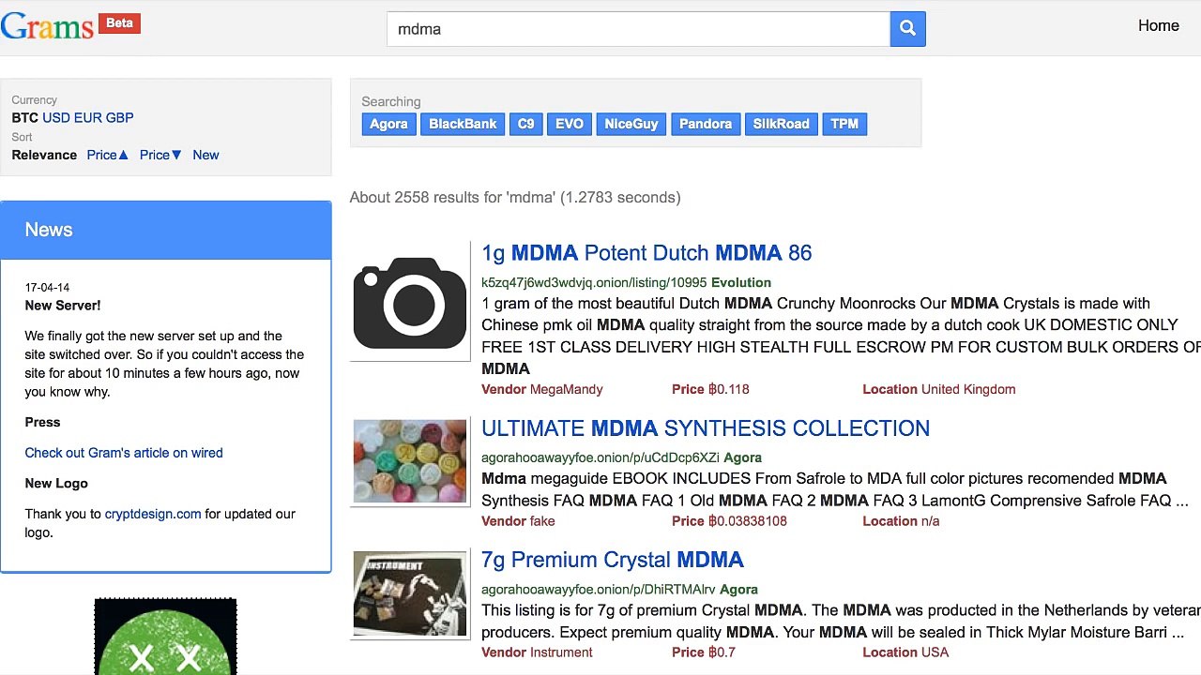The height and width of the screenshot is (675, 1201).
Task: Toggle the BlackBank market filter
Action: (x=463, y=124)
